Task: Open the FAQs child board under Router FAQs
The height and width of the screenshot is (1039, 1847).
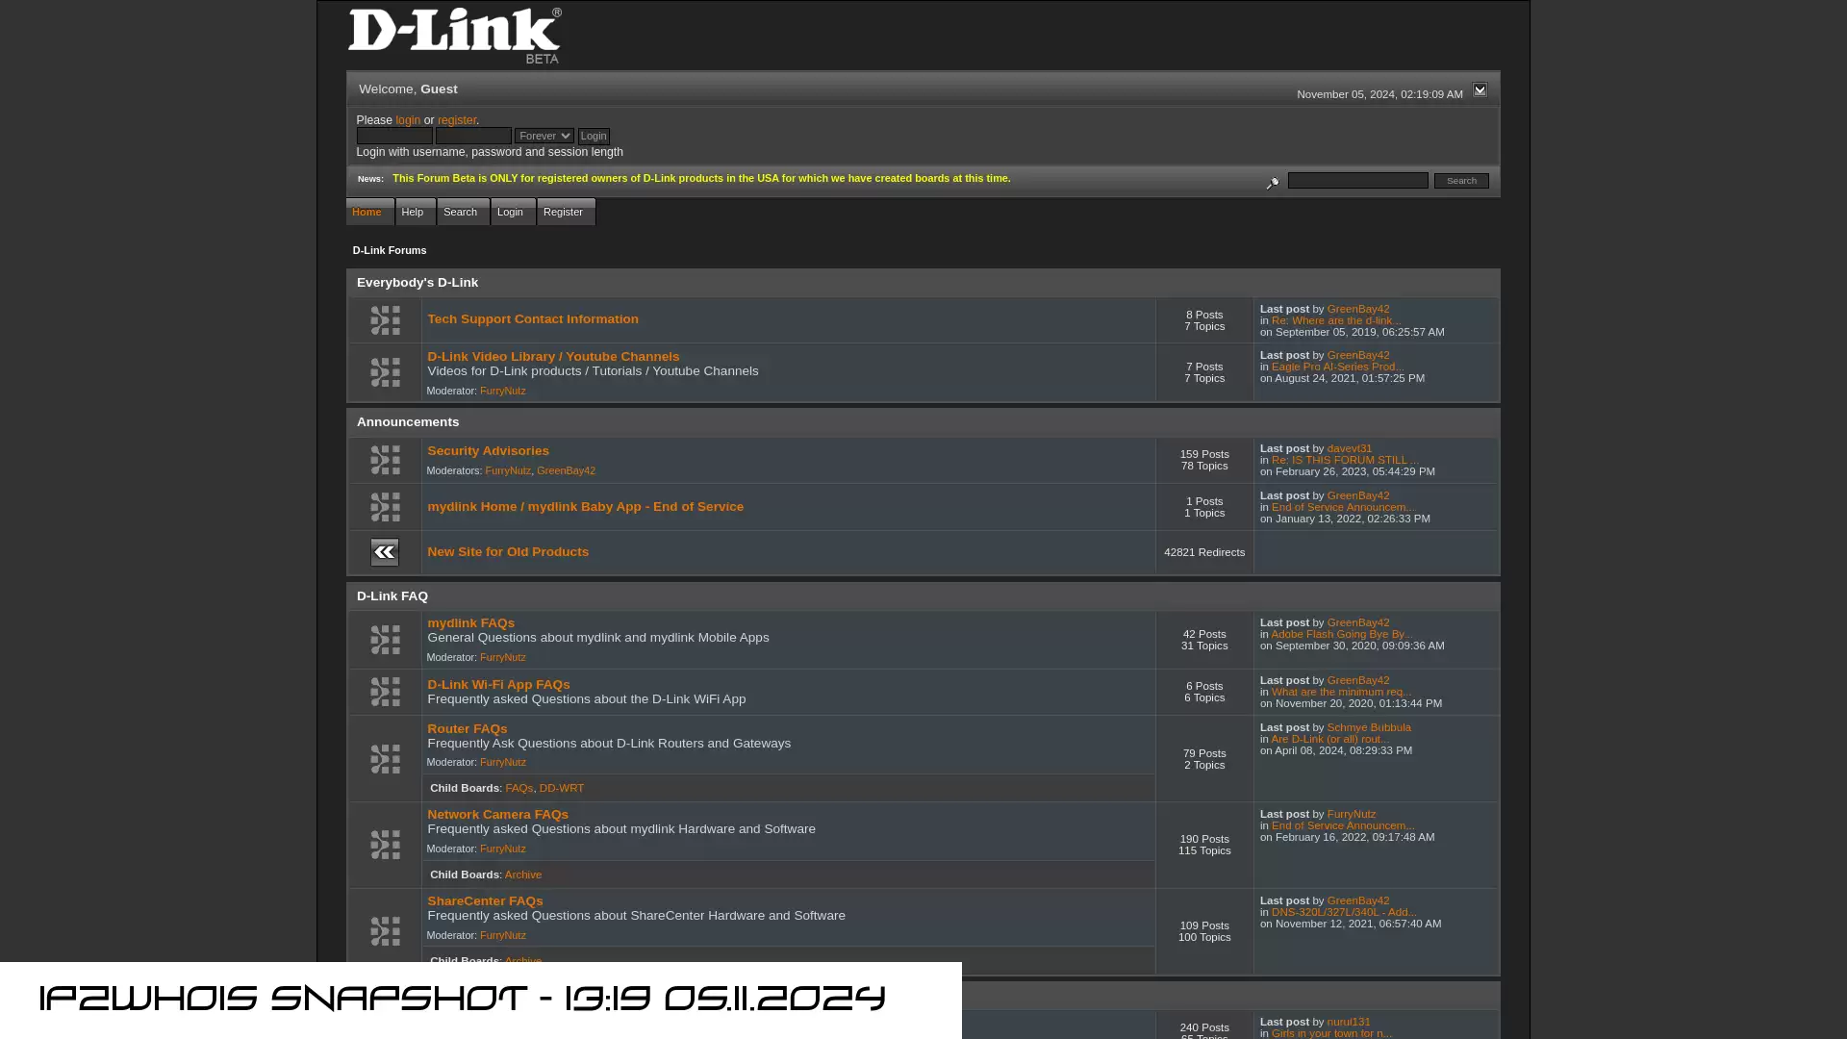Action: point(519,788)
